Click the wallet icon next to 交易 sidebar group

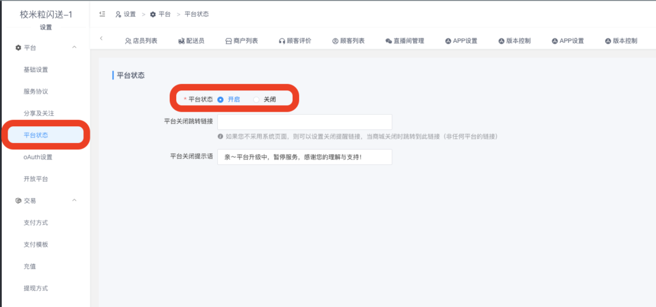(18, 201)
